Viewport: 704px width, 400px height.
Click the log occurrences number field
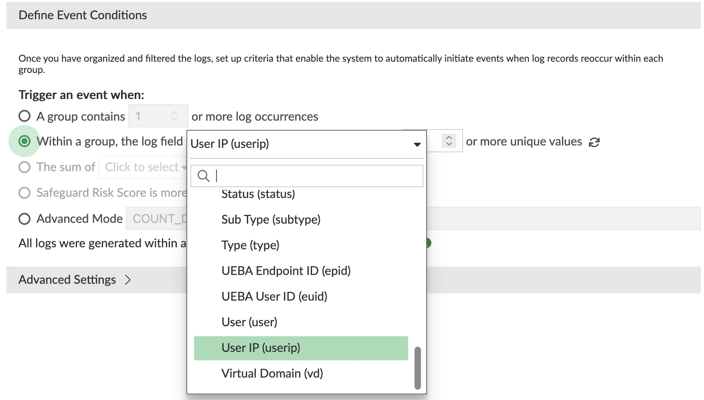(158, 116)
